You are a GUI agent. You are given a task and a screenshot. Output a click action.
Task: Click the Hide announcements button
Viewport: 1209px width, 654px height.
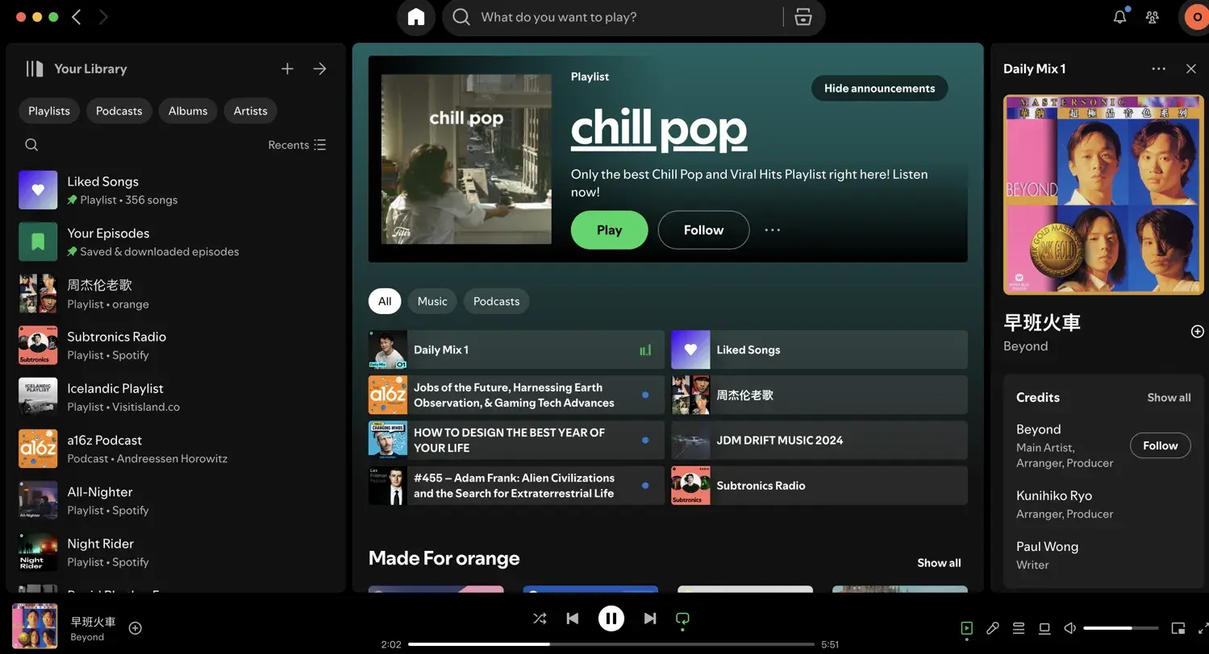(x=879, y=89)
